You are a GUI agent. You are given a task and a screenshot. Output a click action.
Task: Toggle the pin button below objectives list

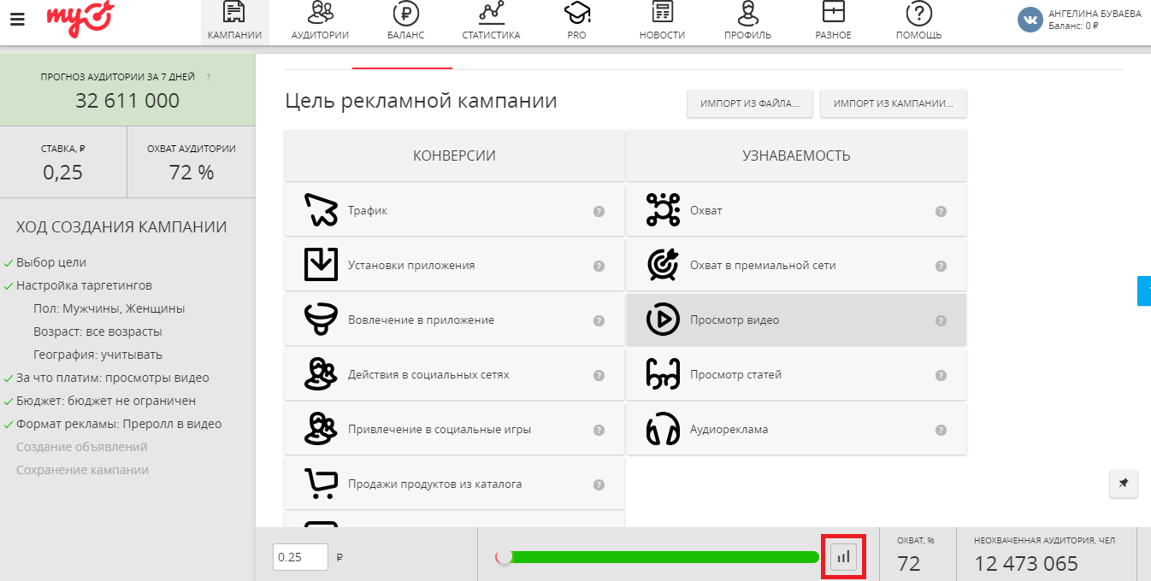point(1123,484)
